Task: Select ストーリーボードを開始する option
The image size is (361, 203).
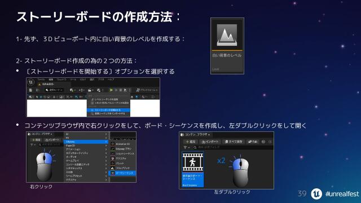Action: [x=108, y=110]
